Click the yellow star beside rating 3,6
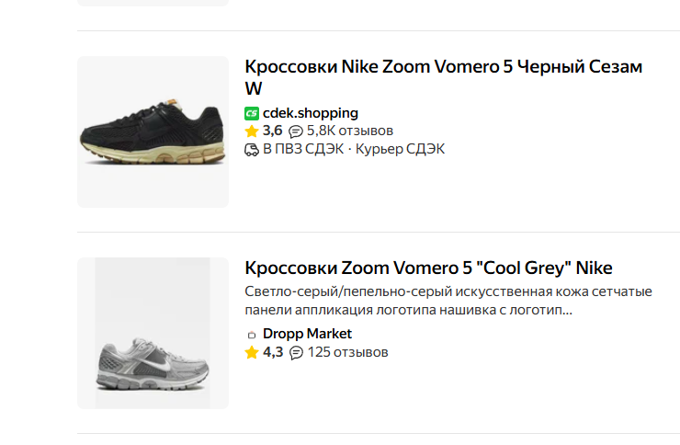The image size is (680, 445). (x=252, y=131)
